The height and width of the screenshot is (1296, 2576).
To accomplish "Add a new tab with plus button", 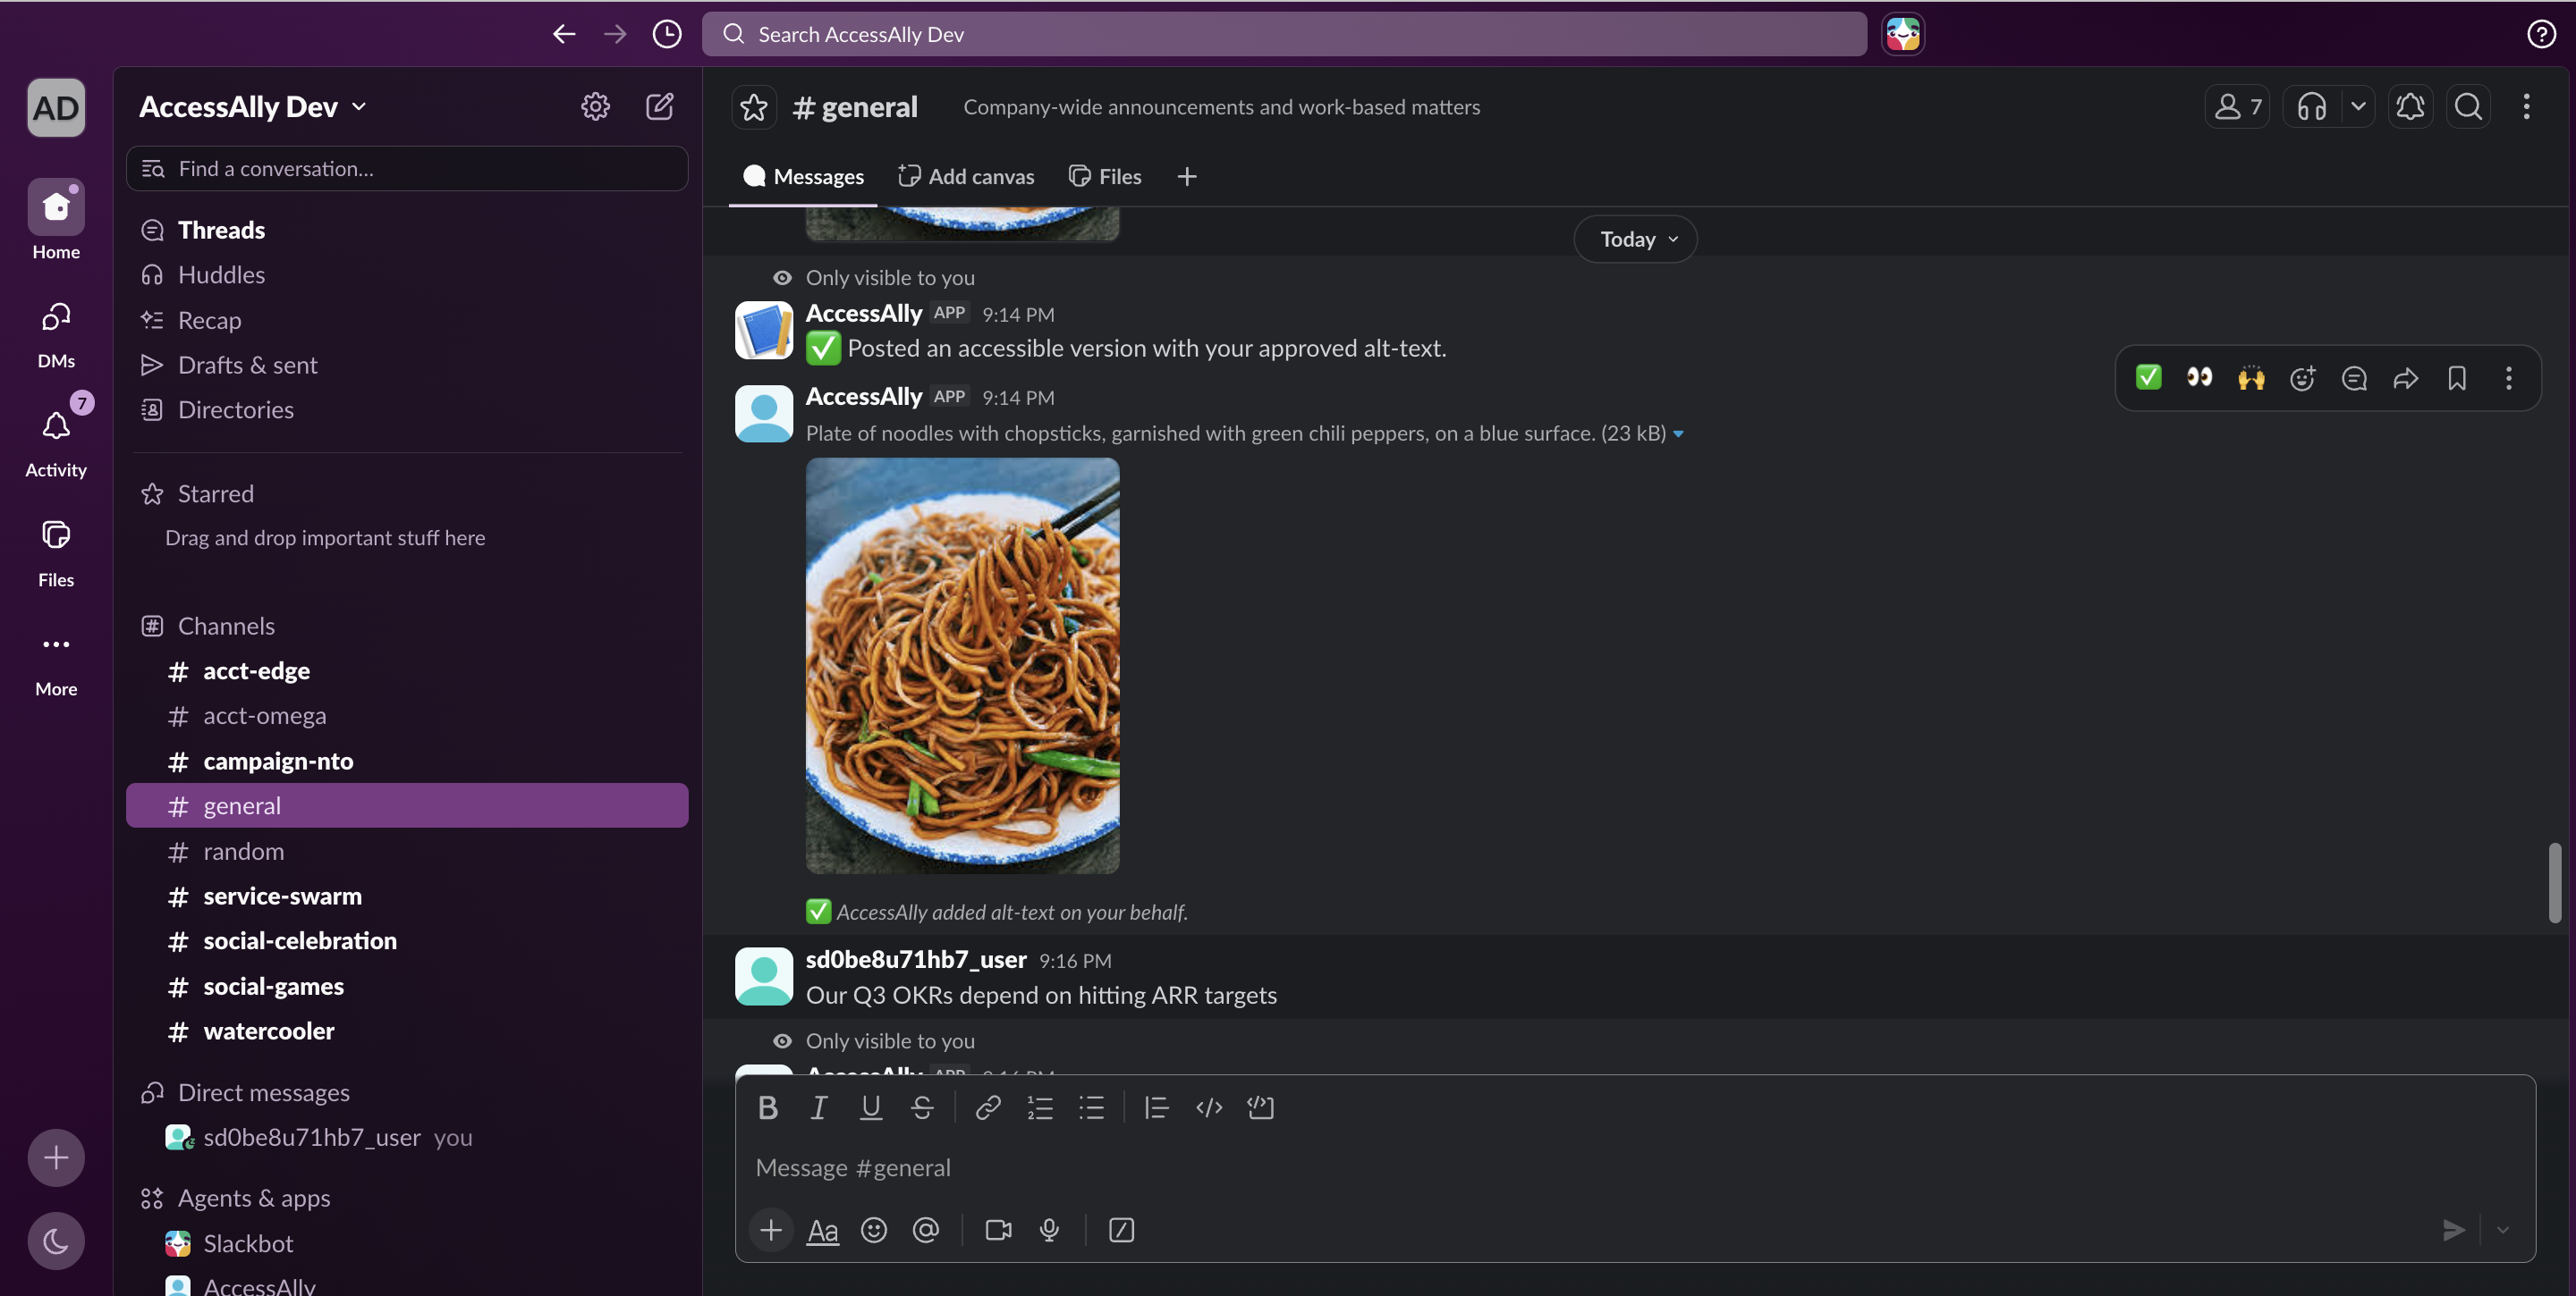I will click(1187, 177).
